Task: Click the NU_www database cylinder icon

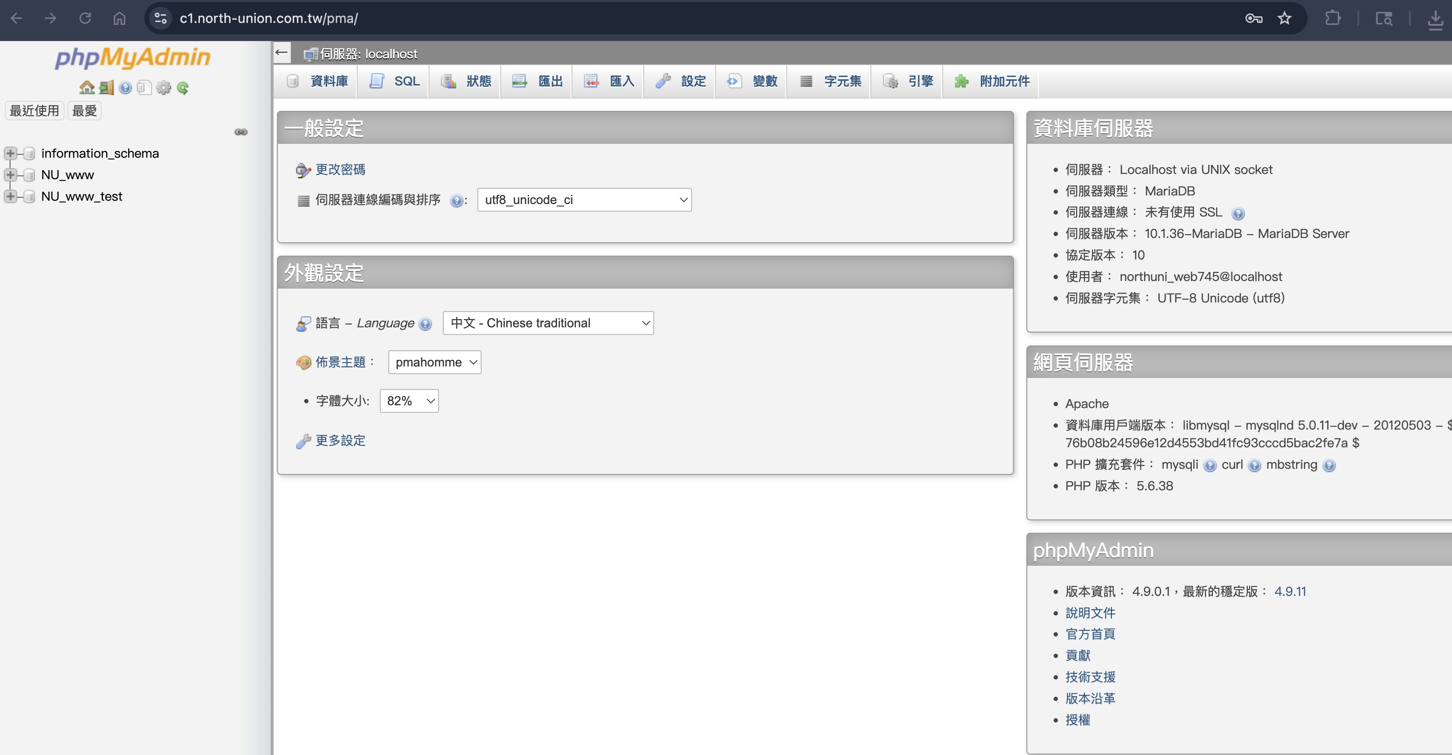Action: pyautogui.click(x=30, y=174)
